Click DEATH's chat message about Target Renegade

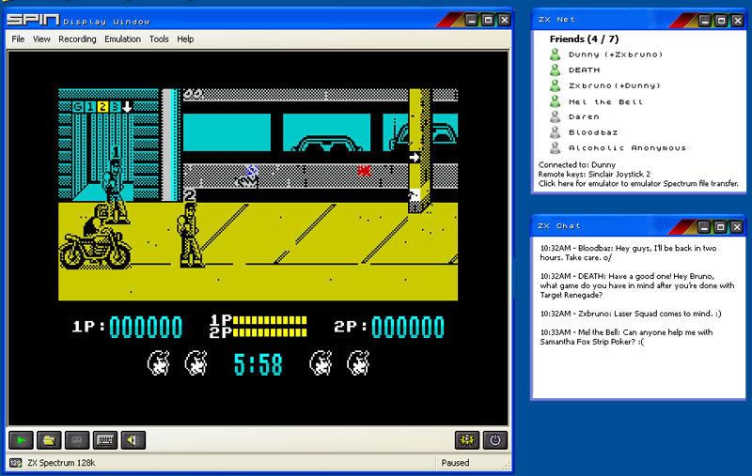[x=637, y=285]
